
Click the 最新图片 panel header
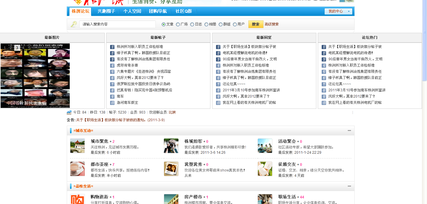coord(52,38)
